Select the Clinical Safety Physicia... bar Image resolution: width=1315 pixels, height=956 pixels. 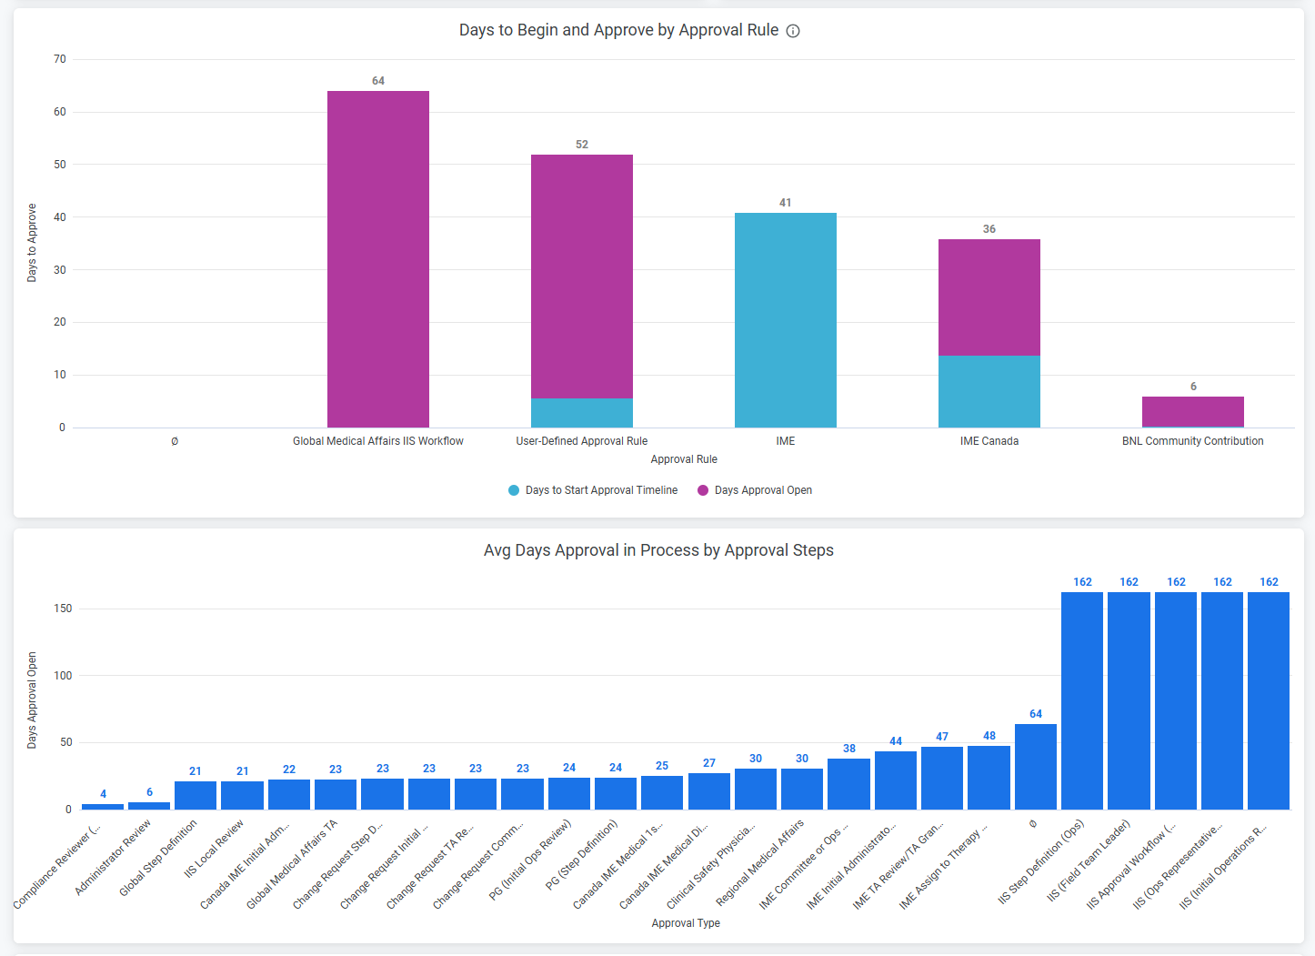point(756,790)
